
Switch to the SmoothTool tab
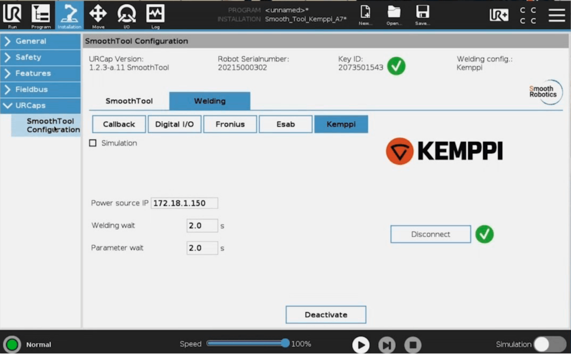coord(129,101)
